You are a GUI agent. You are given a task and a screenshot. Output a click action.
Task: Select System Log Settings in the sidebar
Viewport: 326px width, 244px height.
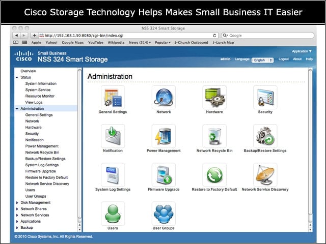(x=42, y=165)
